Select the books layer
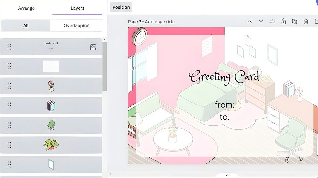The height and width of the screenshot is (178, 318). click(51, 106)
